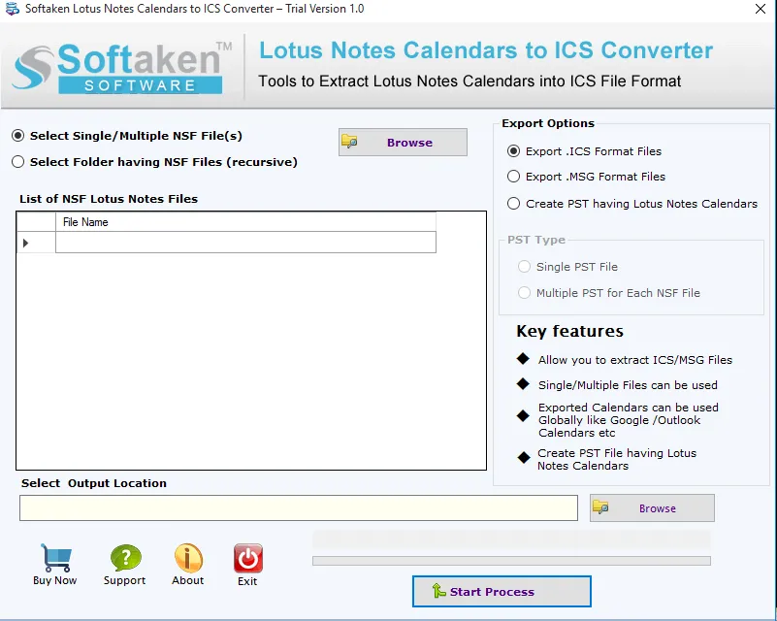Click the Start Process button

(502, 591)
